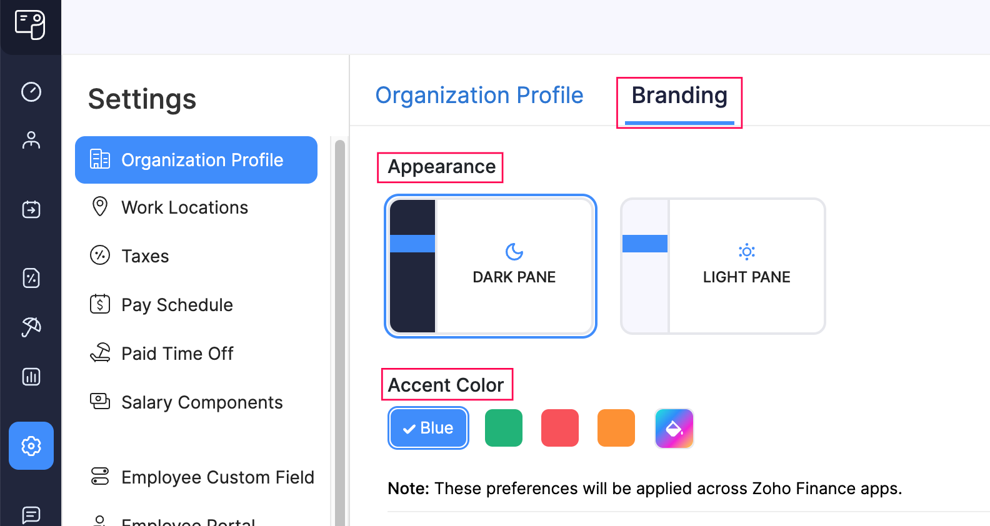Open the chat feedback icon at sidebar bottom
The image size is (990, 526).
click(31, 515)
